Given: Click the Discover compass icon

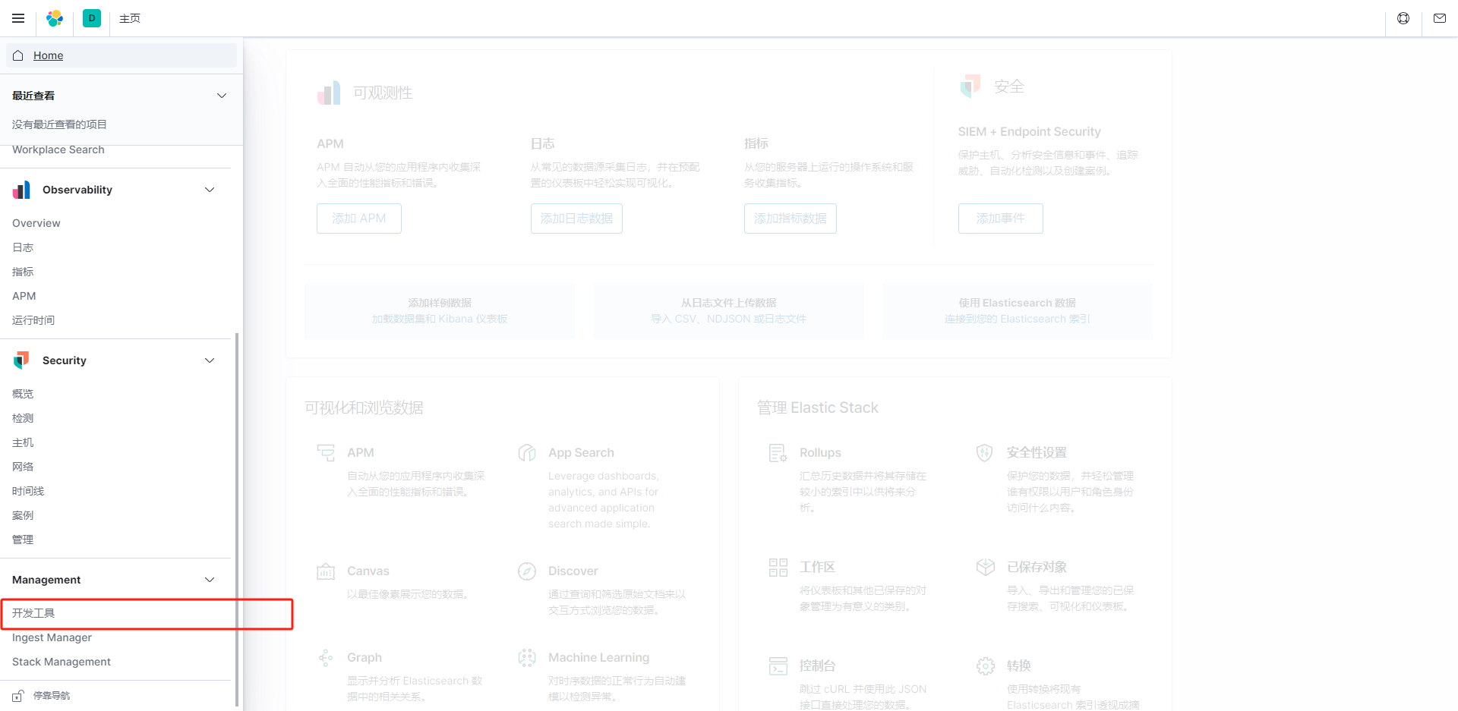Looking at the screenshot, I should point(527,571).
